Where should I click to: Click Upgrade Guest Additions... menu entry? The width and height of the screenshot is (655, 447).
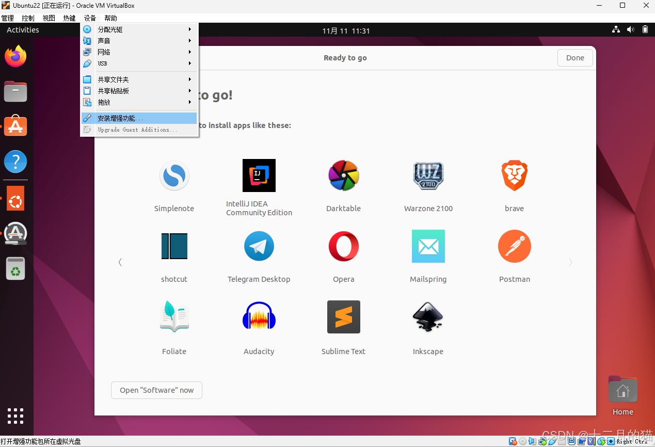click(139, 130)
